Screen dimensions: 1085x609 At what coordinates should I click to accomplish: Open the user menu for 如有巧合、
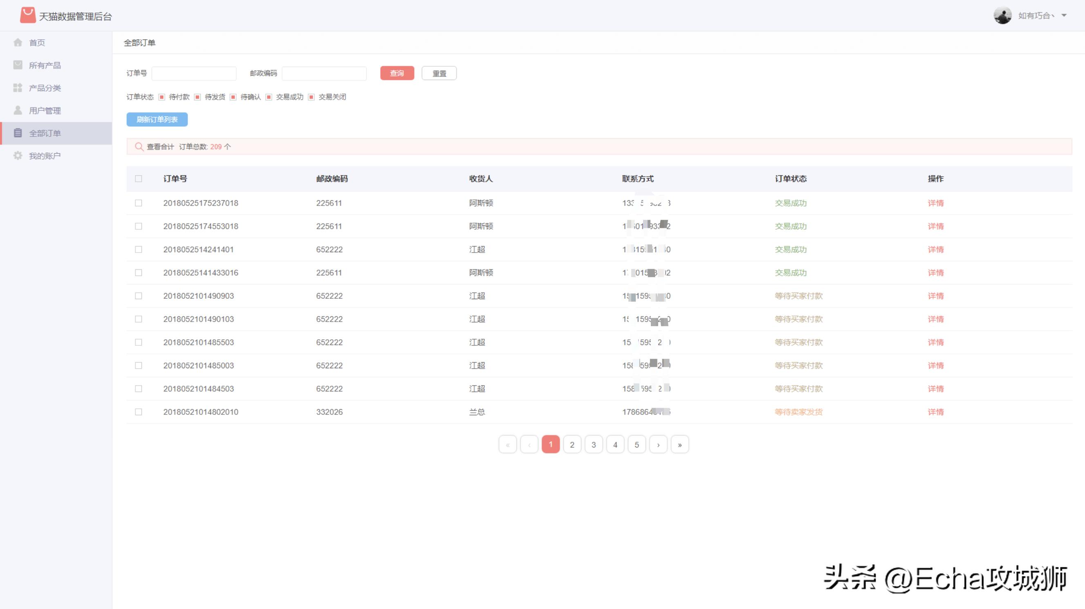[1036, 15]
